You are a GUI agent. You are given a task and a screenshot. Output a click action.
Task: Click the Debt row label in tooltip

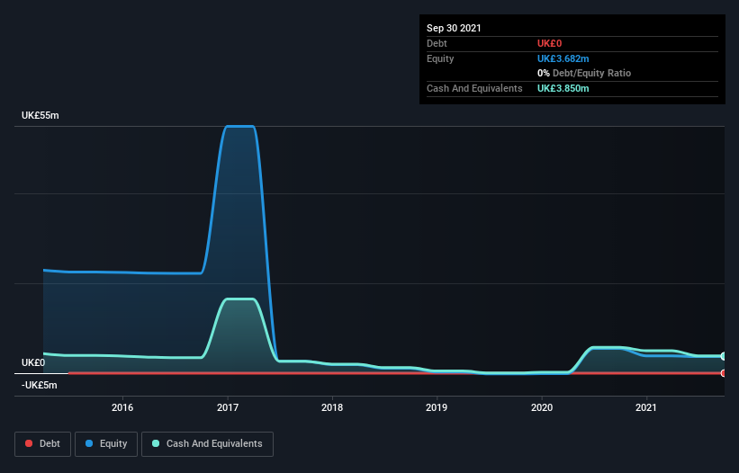pos(437,43)
